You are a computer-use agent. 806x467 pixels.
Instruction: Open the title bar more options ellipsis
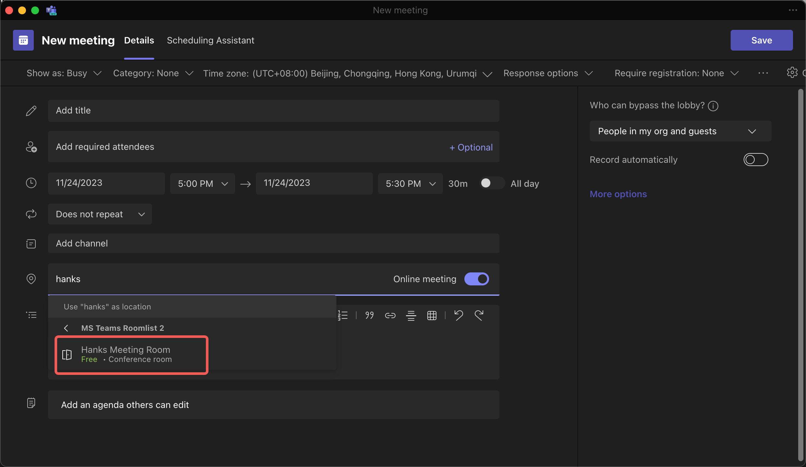tap(793, 10)
